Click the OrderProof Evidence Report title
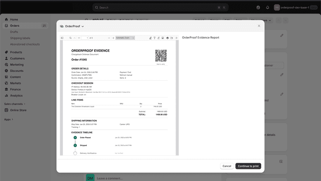Screen dimensions: 321x181 pyautogui.click(x=201, y=38)
